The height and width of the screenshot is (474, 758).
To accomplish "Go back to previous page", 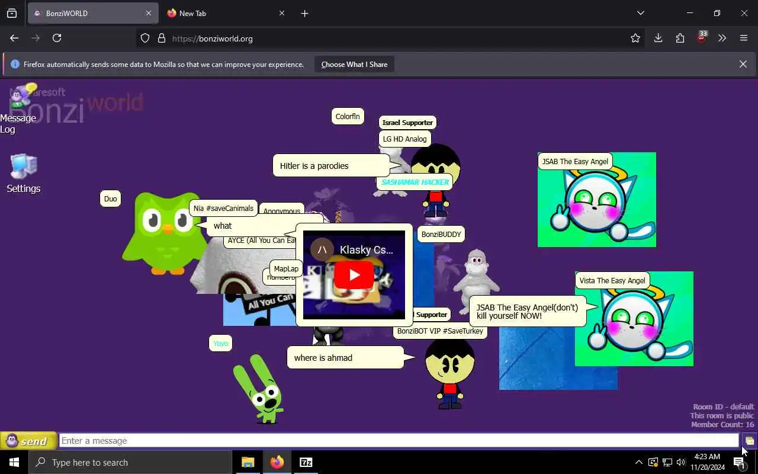I will tap(14, 38).
